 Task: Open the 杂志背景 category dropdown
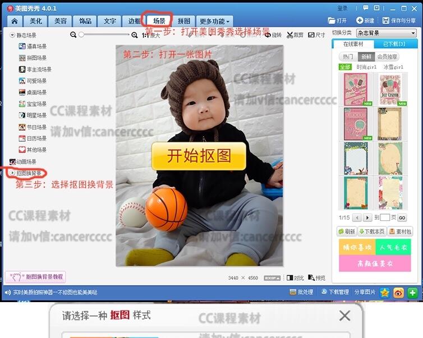click(387, 33)
